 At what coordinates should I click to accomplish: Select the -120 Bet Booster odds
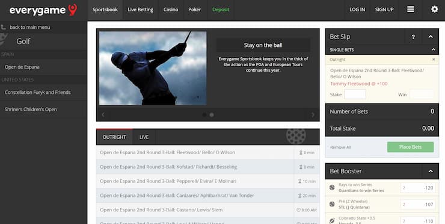point(418,188)
